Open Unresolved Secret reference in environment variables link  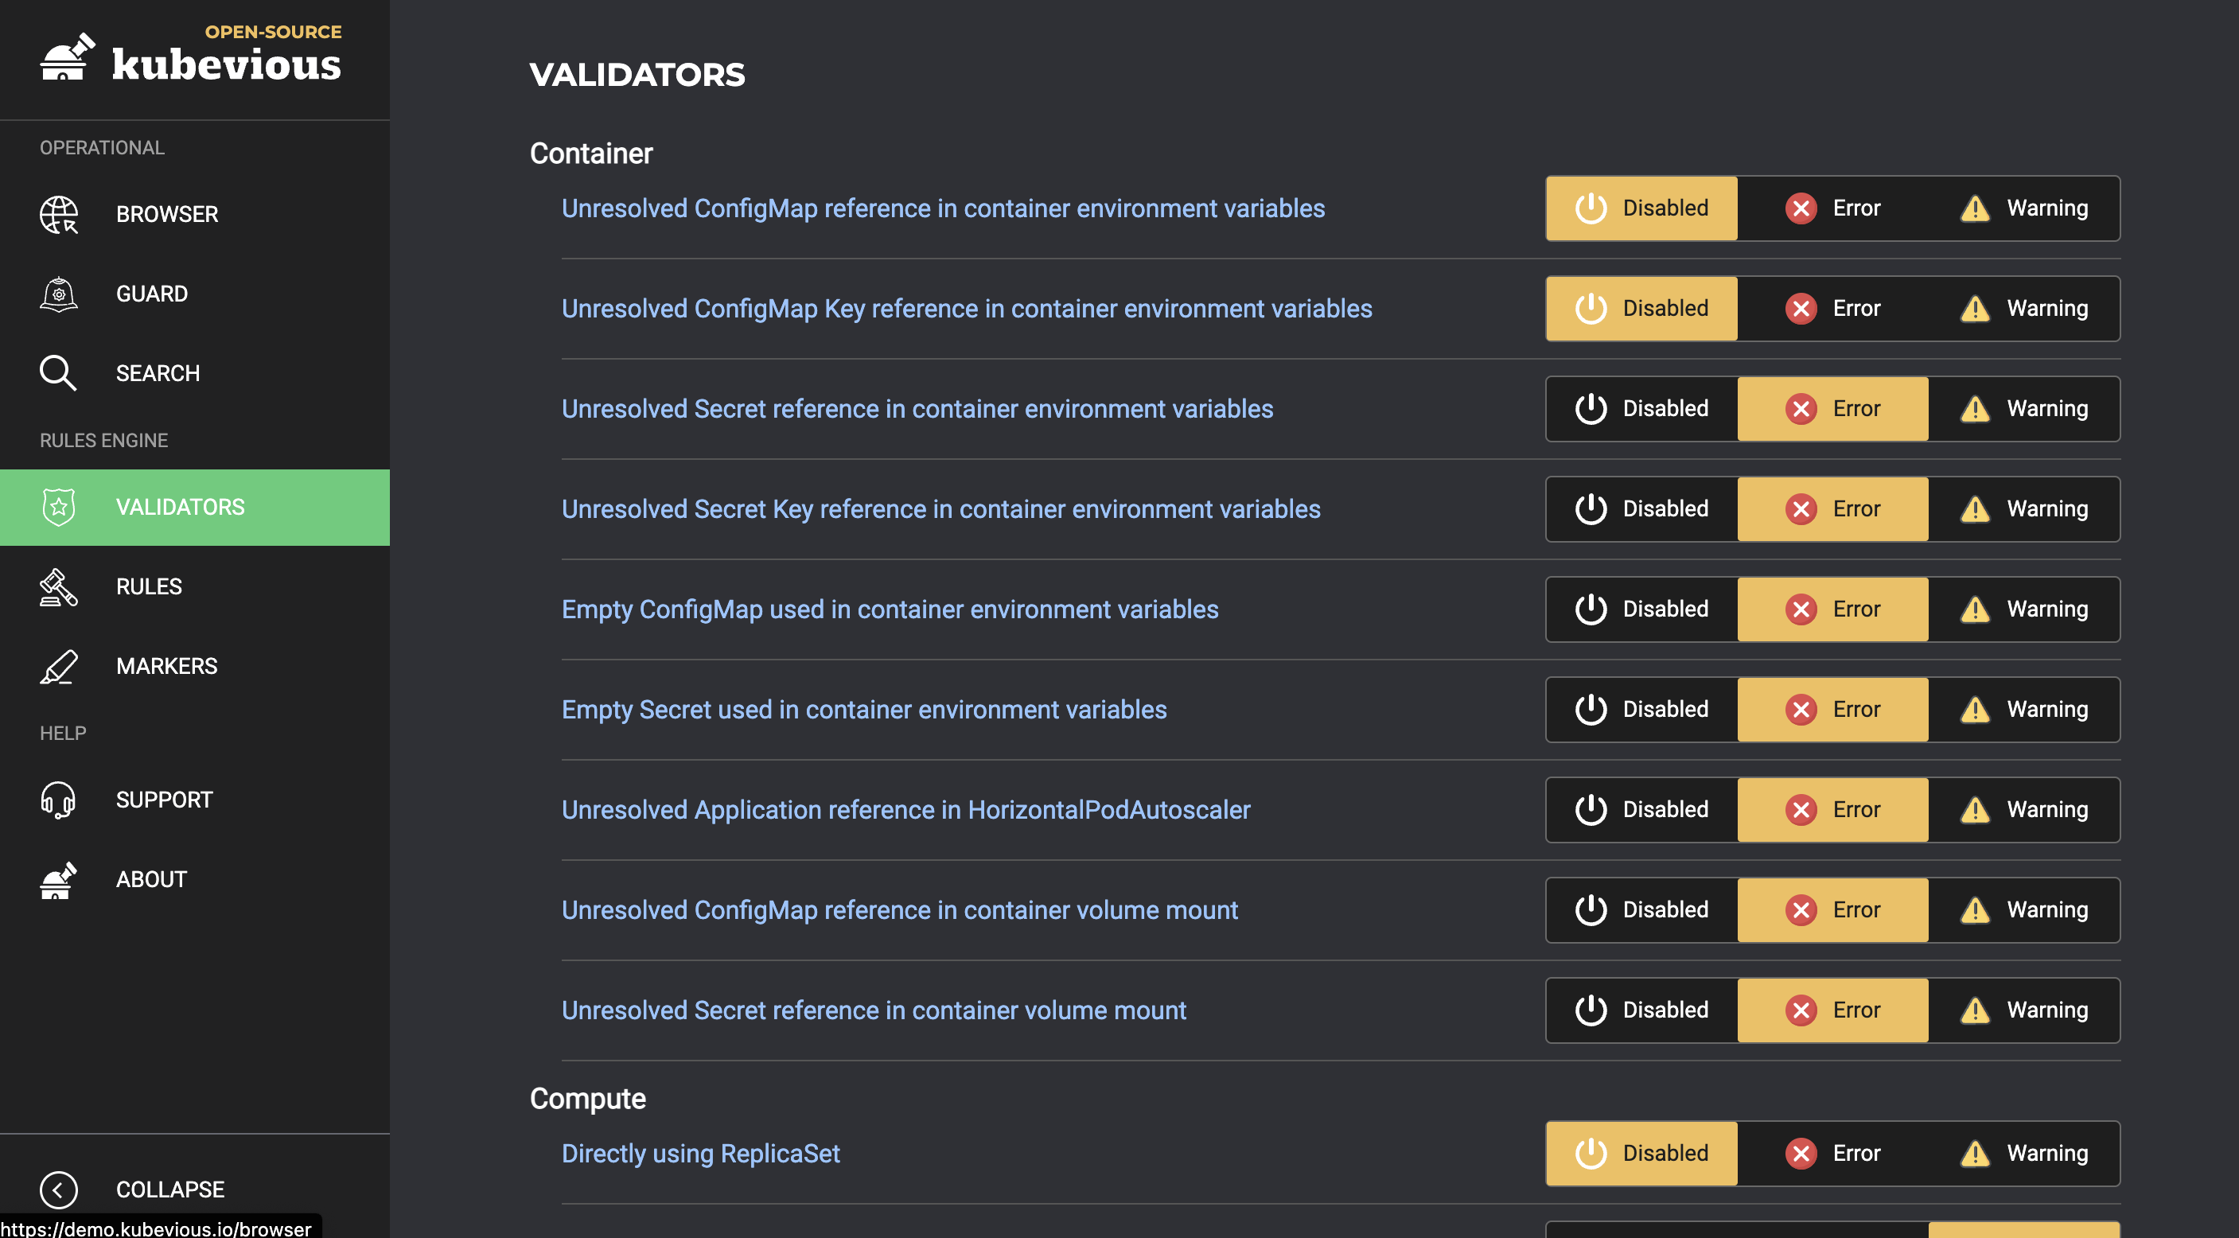(917, 409)
